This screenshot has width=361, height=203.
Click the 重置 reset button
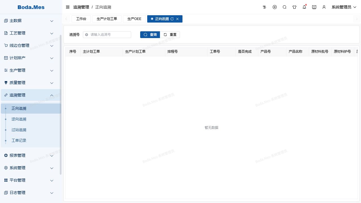point(170,35)
